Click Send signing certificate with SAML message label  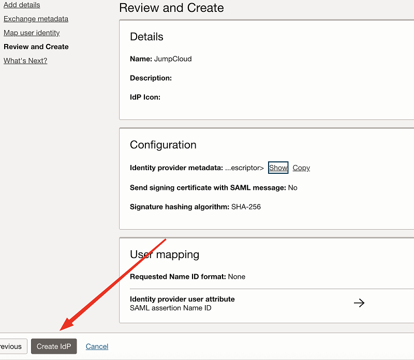click(x=208, y=188)
